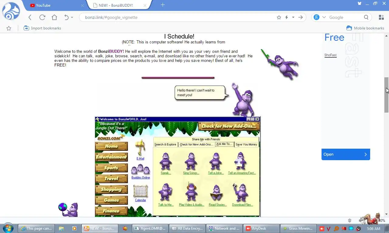Click the lightning speed mode icon

coord(286,17)
